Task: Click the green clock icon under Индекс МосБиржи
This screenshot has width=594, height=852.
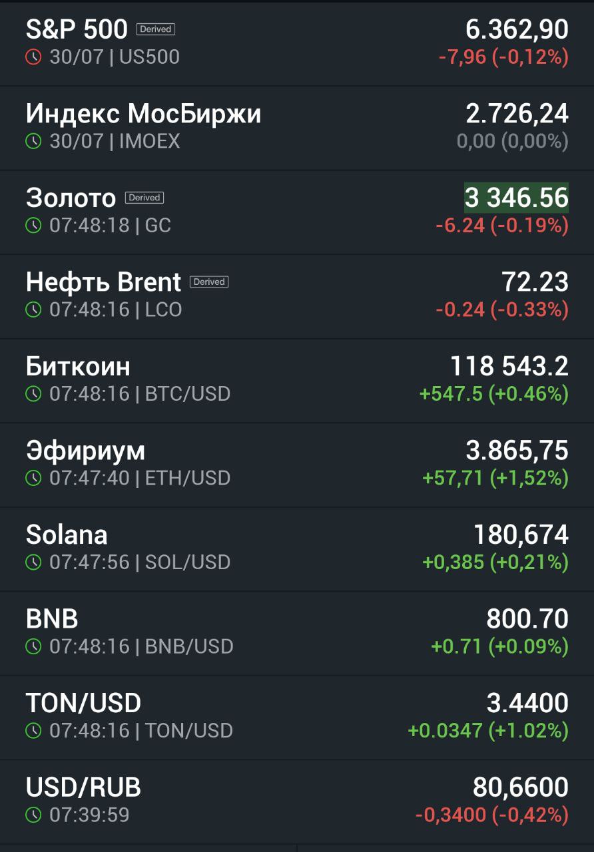Action: point(33,141)
